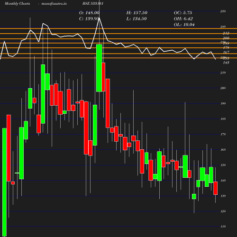
Task: Click the 'munafasutra.in' site name
Action: click(x=54, y=4)
